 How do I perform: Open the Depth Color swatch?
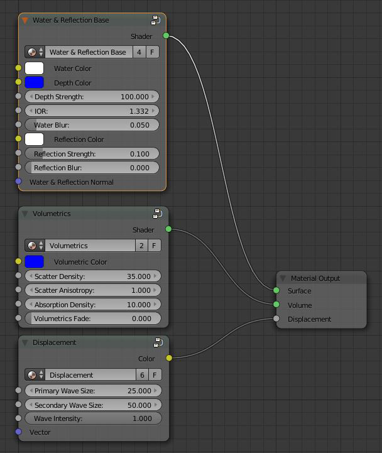(x=34, y=82)
